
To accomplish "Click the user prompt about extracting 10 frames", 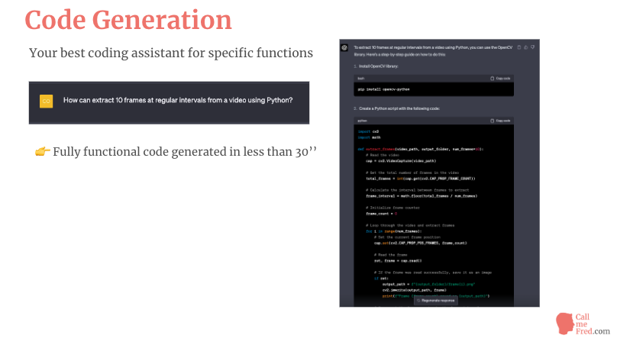I will [x=178, y=100].
